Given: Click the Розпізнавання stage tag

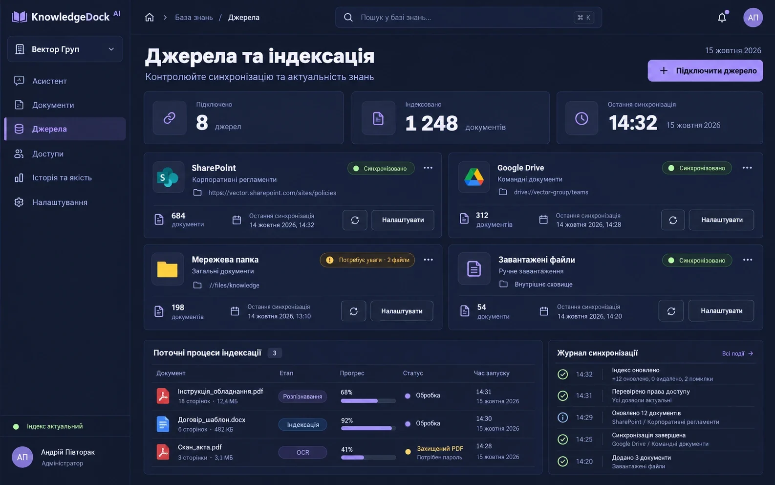Looking at the screenshot, I should point(302,397).
